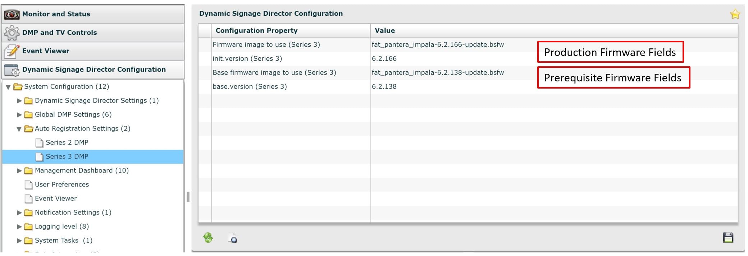Click the base.version value 6.2.138

click(x=384, y=87)
